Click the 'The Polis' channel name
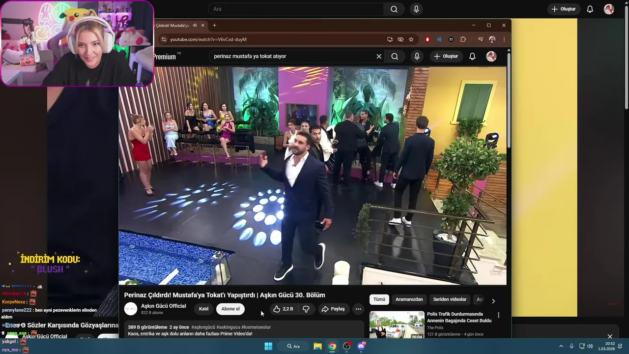629x354 pixels. (435, 328)
